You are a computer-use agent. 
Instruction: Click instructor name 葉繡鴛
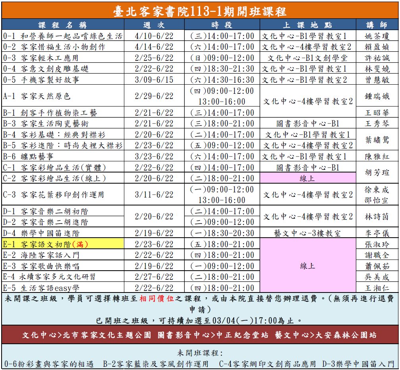pyautogui.click(x=377, y=140)
